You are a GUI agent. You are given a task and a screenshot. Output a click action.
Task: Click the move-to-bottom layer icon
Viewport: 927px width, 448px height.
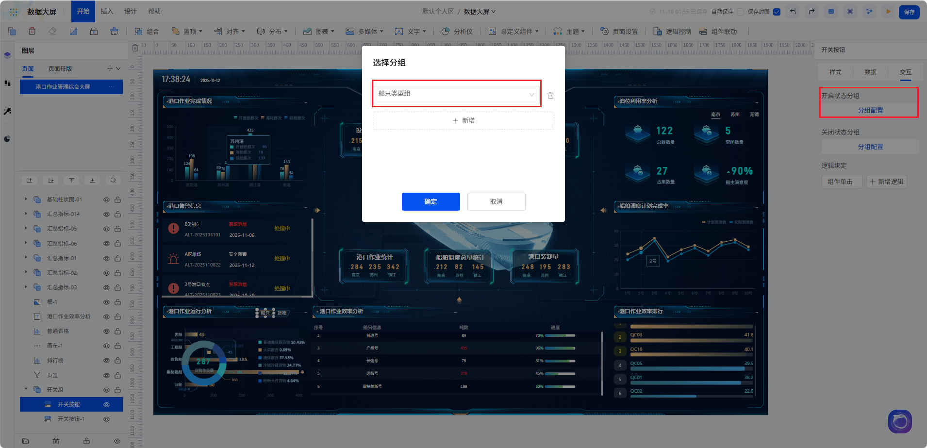tap(92, 181)
